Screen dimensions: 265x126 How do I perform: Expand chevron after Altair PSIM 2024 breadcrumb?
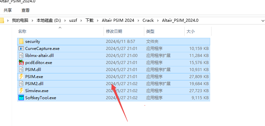click(x=138, y=20)
